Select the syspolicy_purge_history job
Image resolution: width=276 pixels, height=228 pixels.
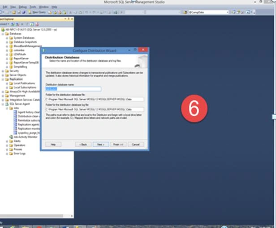(29, 133)
